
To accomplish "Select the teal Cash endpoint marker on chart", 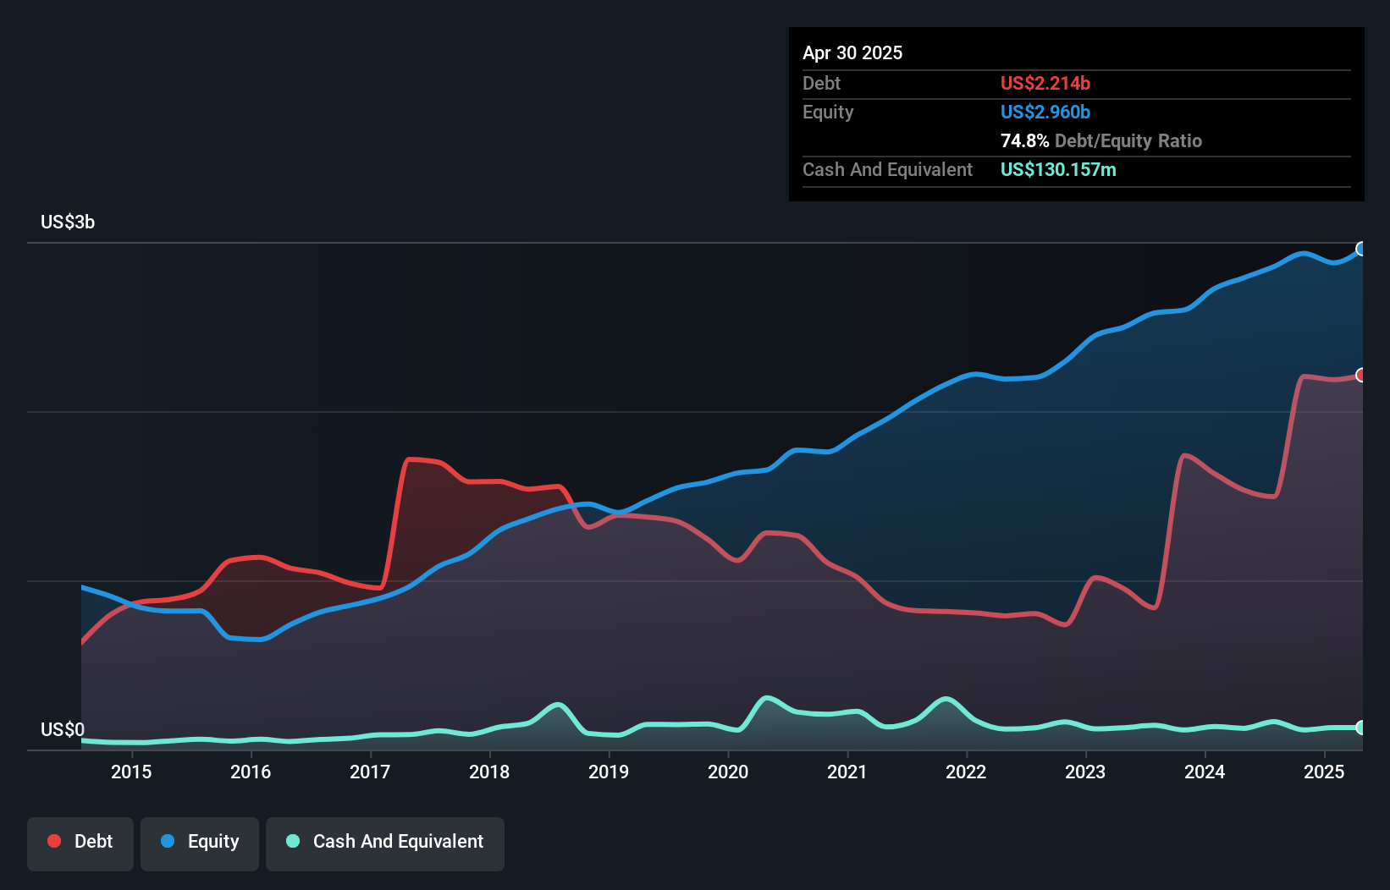I will [x=1361, y=727].
